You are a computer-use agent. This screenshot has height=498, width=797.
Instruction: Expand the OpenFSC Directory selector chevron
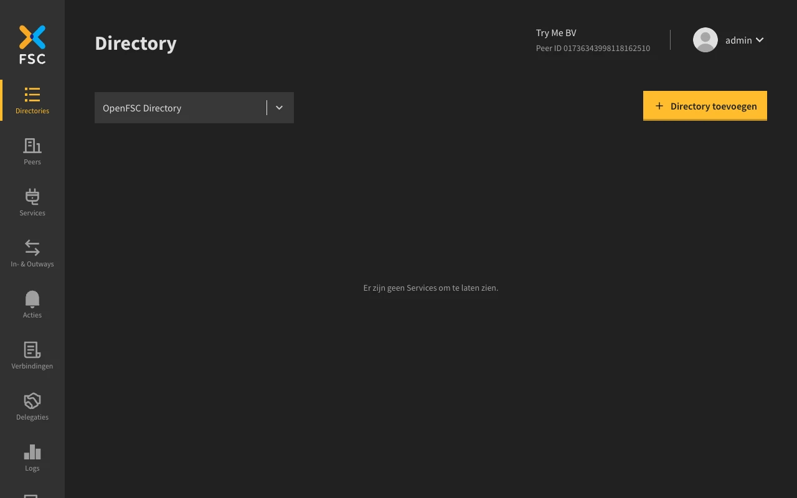279,107
